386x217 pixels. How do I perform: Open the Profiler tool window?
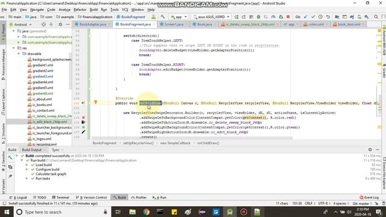139,197
